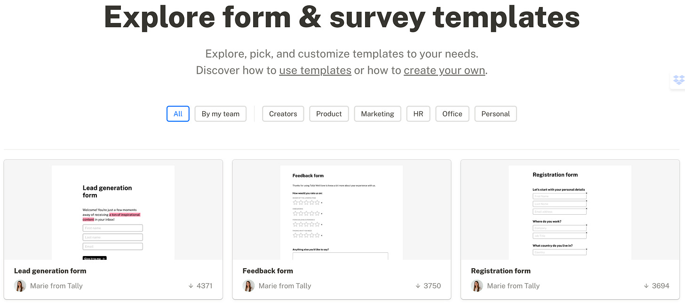Switch to the Creators category tab

pyautogui.click(x=283, y=113)
